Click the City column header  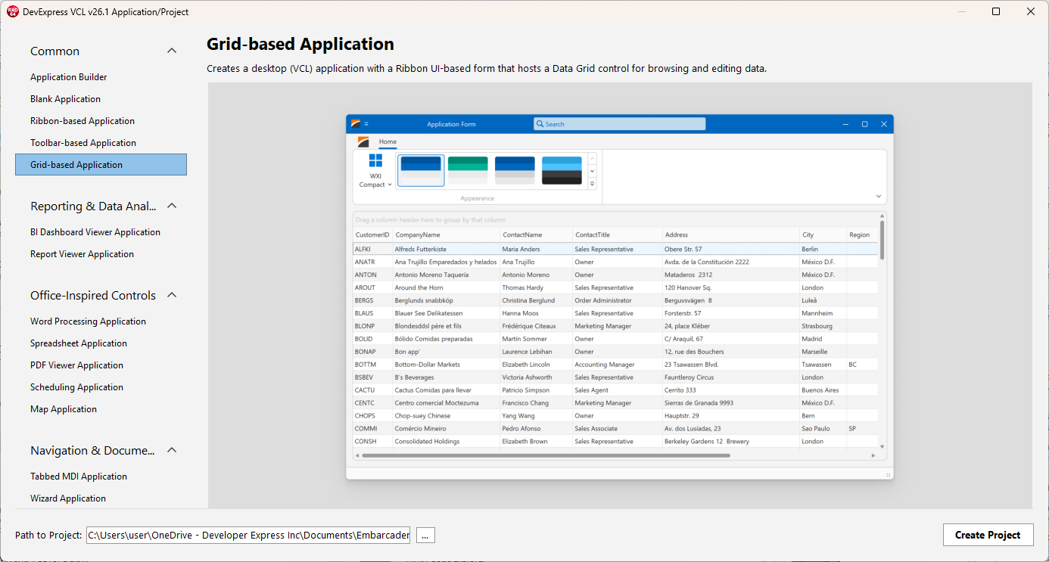click(x=823, y=234)
